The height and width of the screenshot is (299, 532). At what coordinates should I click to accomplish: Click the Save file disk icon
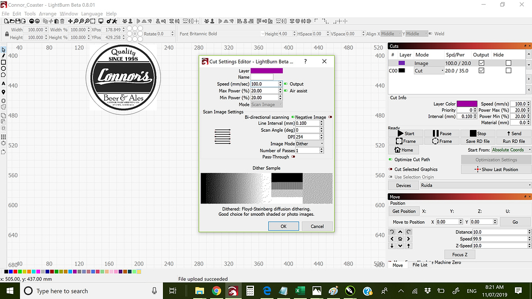tap(18, 21)
